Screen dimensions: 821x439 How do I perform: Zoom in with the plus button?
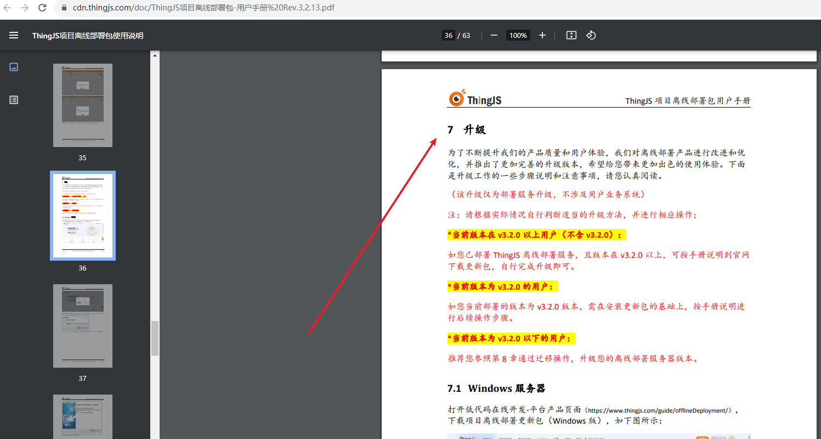542,35
